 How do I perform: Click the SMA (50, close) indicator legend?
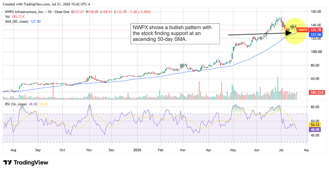(17, 21)
